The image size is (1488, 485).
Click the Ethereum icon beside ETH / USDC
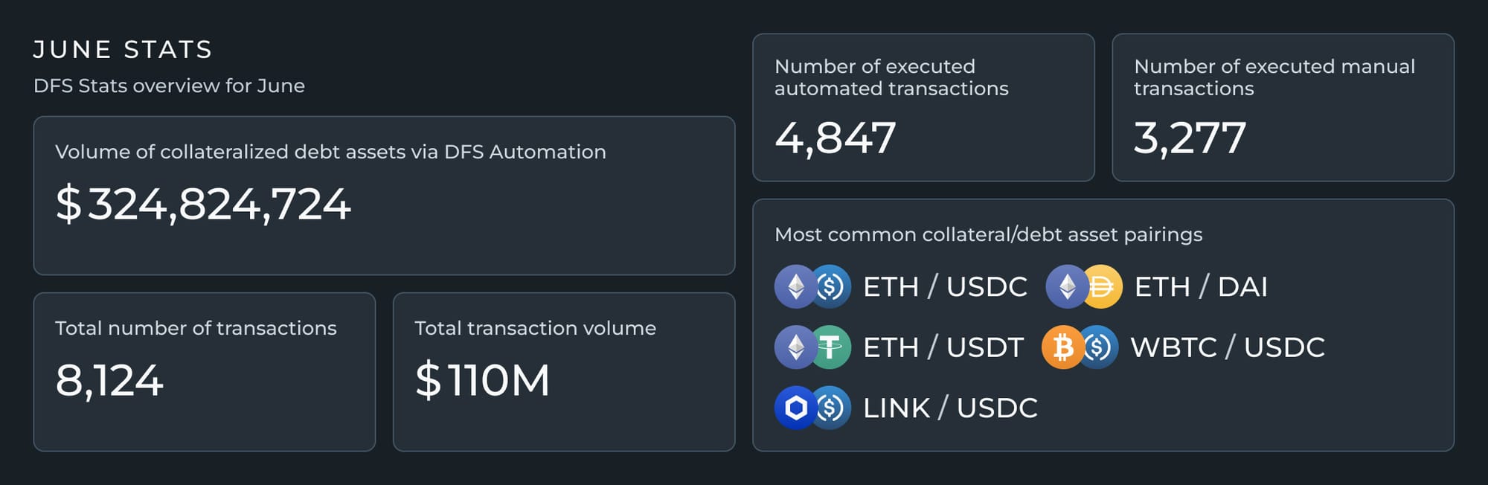coord(795,286)
